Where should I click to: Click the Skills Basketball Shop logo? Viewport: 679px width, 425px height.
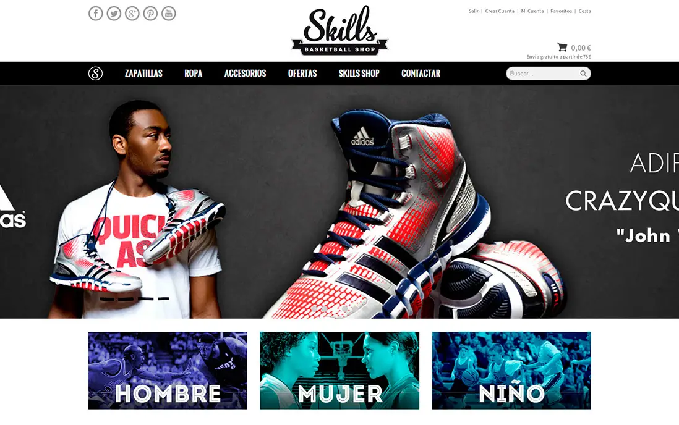(x=339, y=30)
